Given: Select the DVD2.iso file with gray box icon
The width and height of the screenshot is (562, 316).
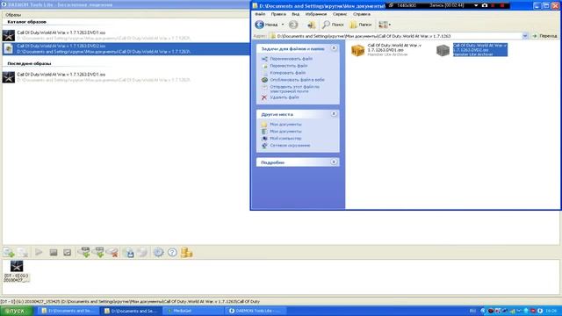Looking at the screenshot, I should [x=472, y=50].
